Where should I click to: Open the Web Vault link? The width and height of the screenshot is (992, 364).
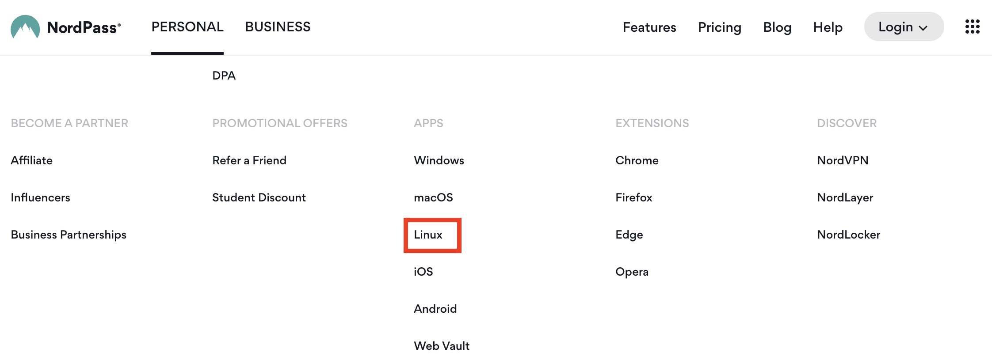coord(441,346)
